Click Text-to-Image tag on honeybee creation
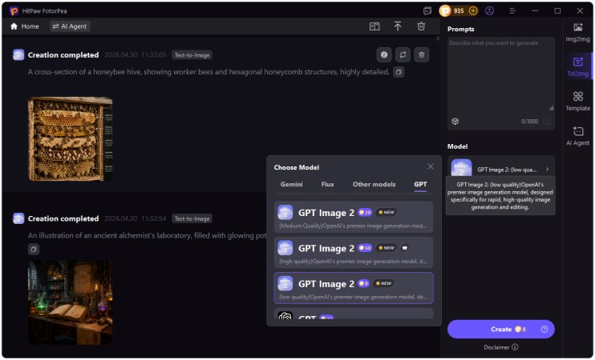The image size is (595, 360). click(192, 55)
